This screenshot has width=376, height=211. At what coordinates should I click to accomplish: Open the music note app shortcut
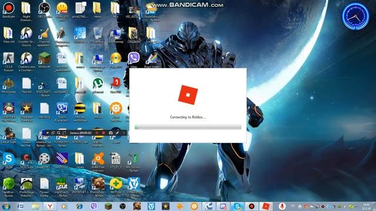[80, 35]
